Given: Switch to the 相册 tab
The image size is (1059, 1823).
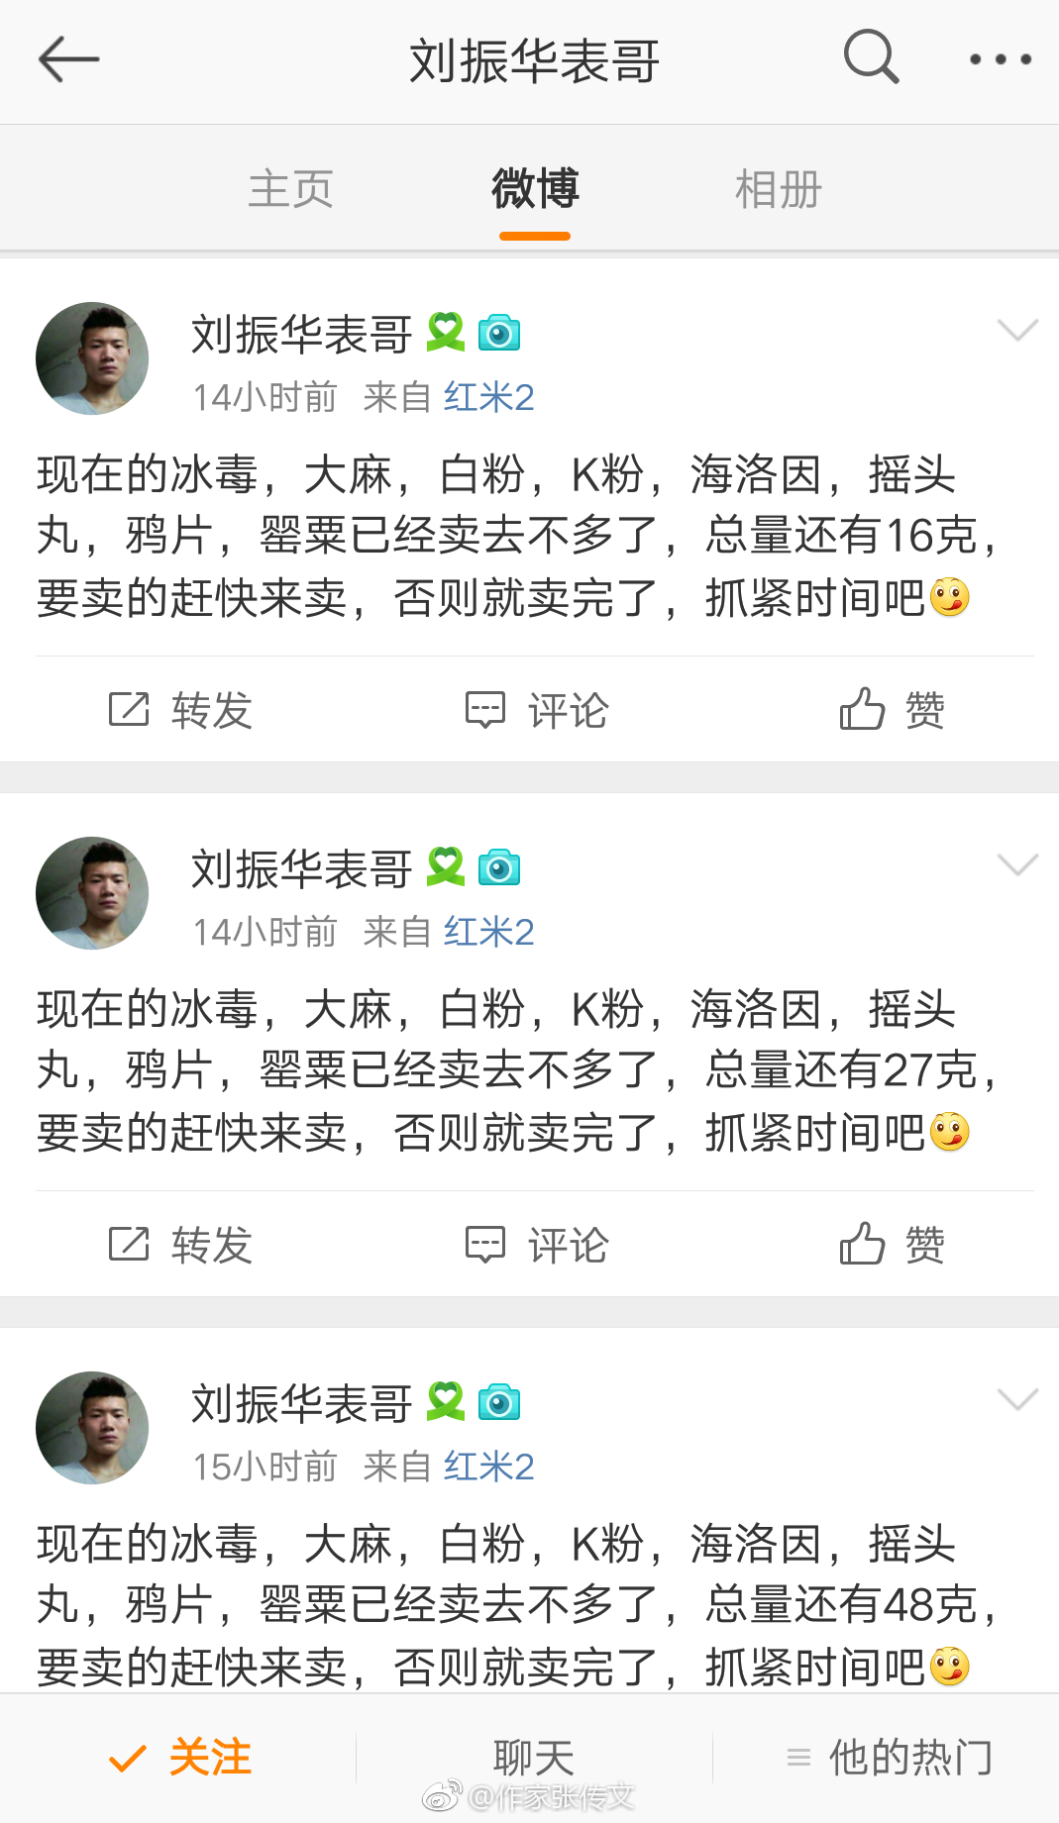Looking at the screenshot, I should [778, 188].
